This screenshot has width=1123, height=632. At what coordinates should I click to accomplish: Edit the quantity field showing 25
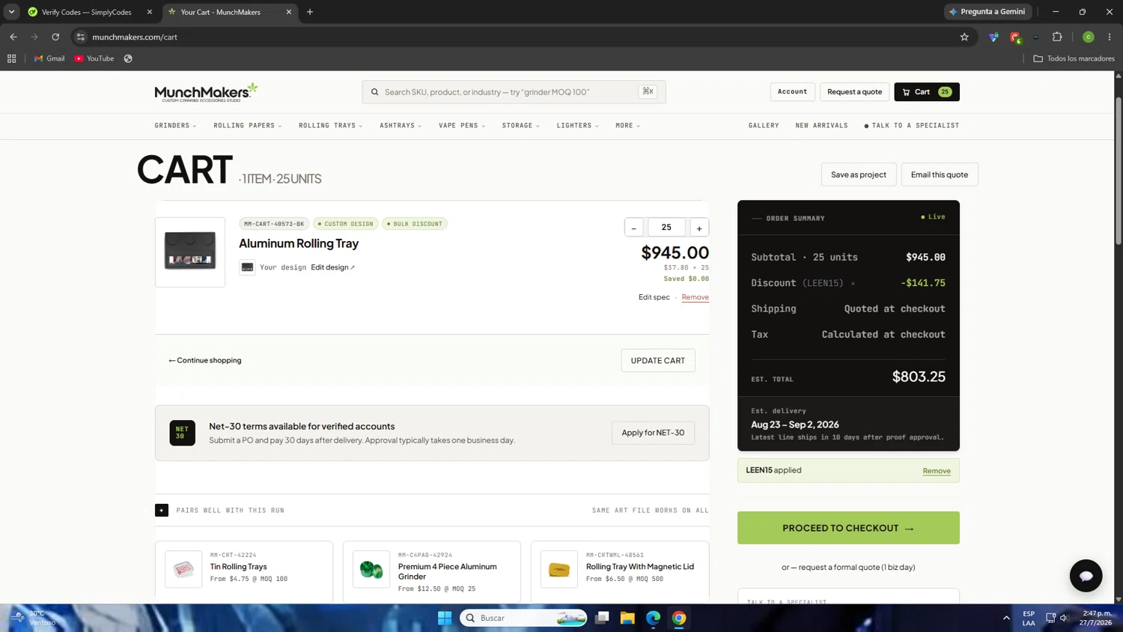[666, 227]
